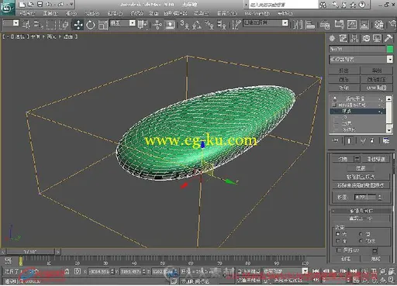The image size is (397, 286).
Task: Toggle Show End Result in stack tools
Action: click(349, 141)
